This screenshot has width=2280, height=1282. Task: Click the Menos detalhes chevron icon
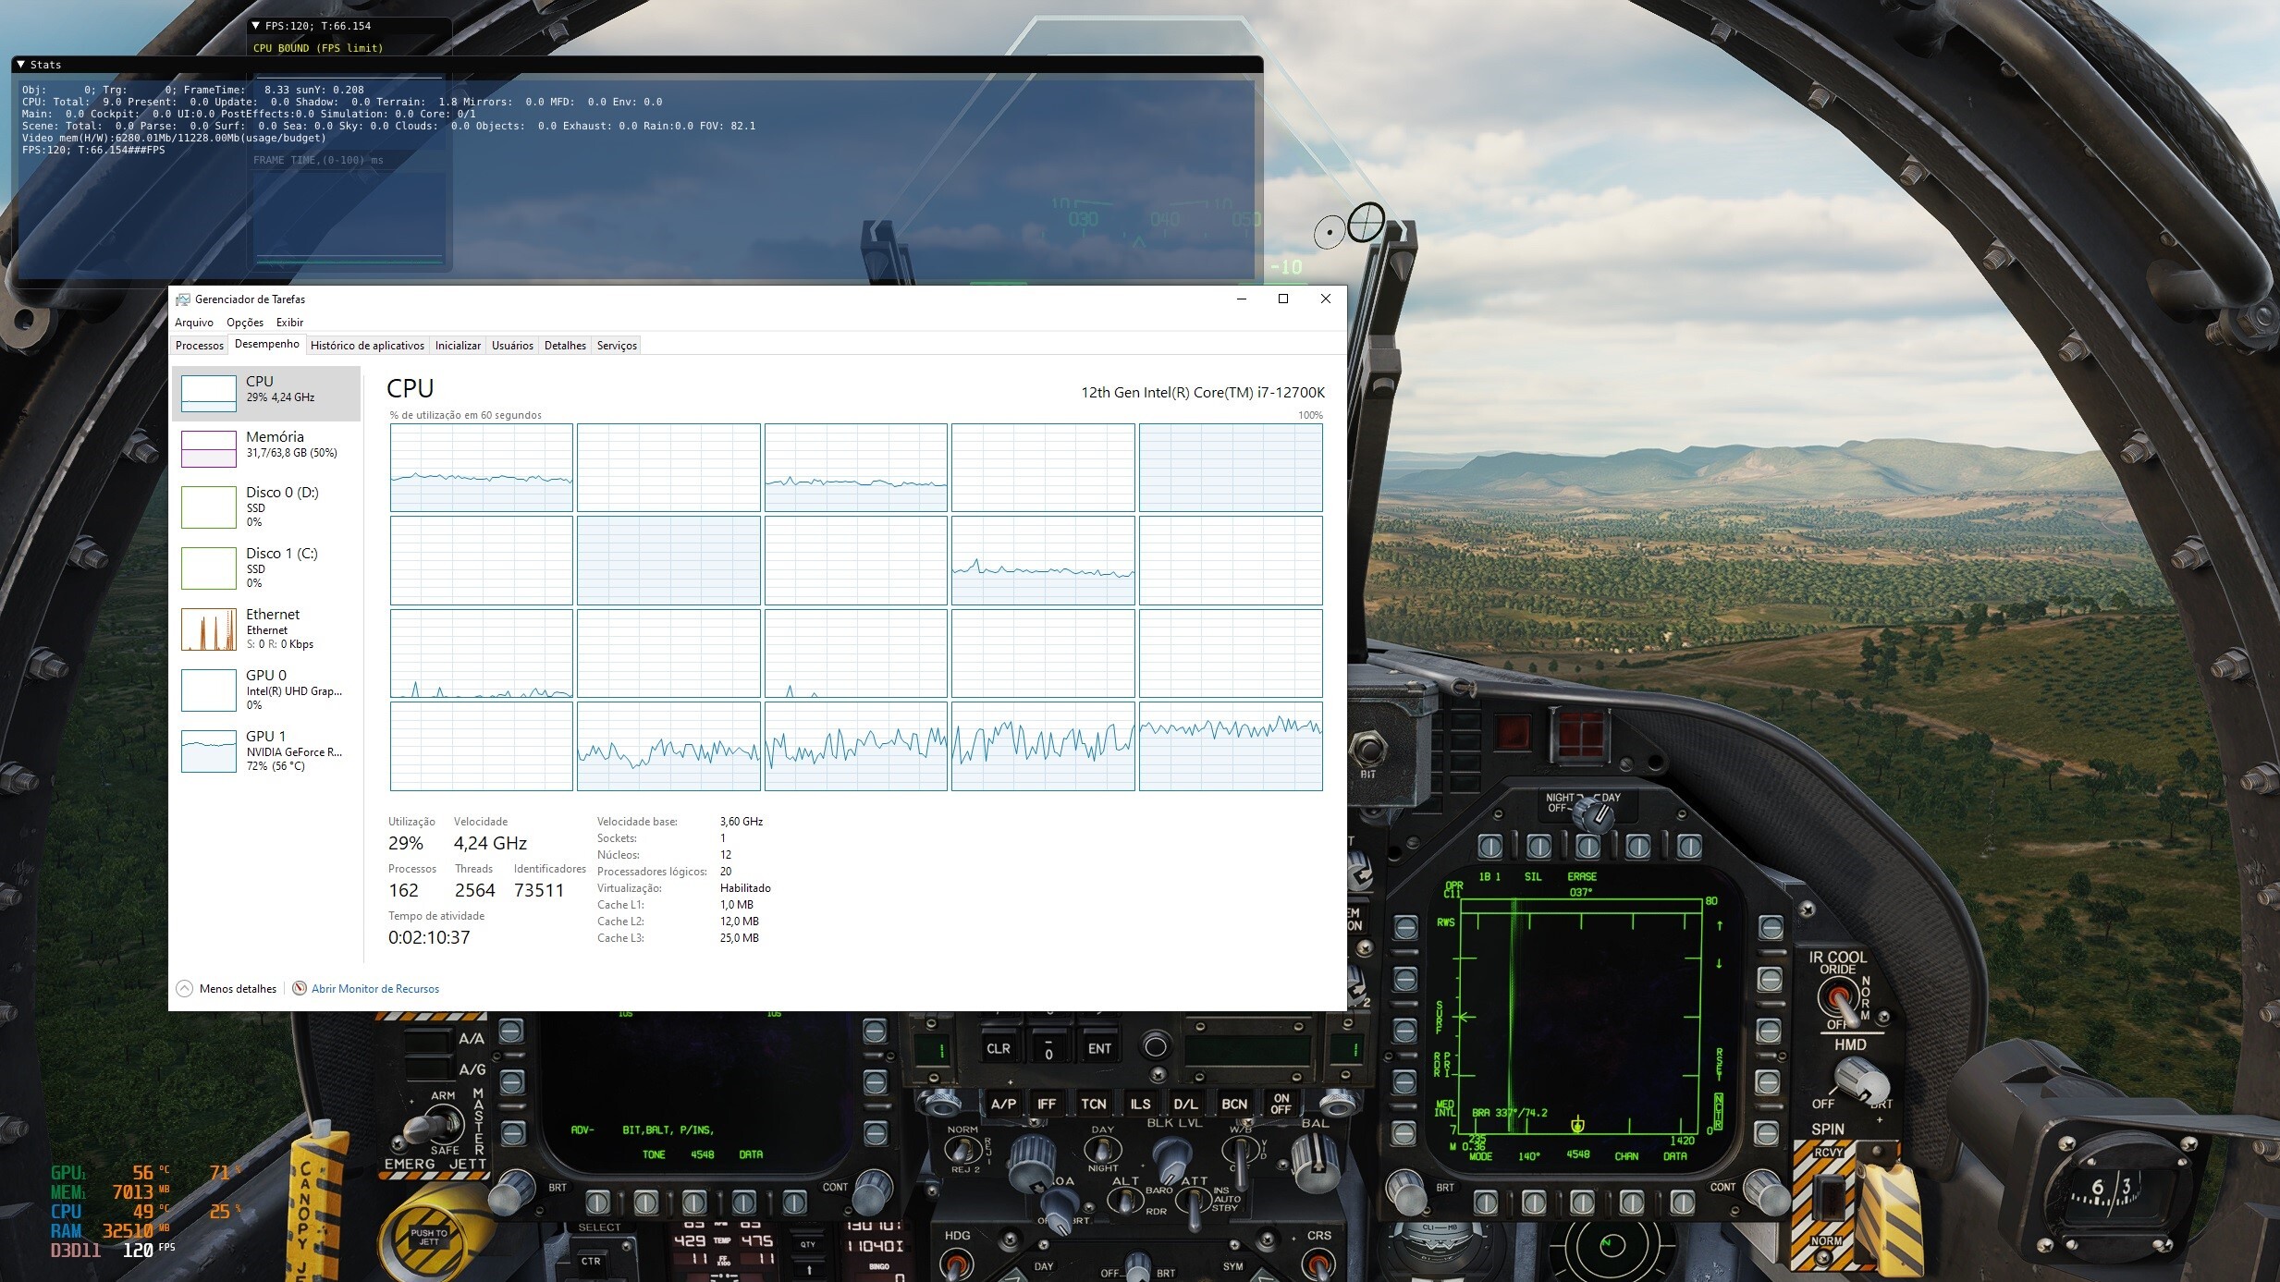pos(184,989)
